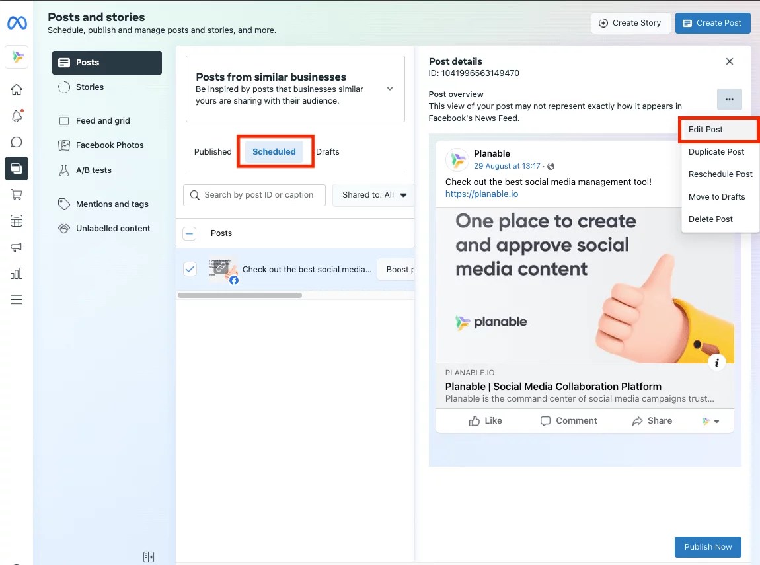Viewport: 760px width, 565px height.
Task: Choose Duplicate Post from the menu
Action: [x=717, y=151]
